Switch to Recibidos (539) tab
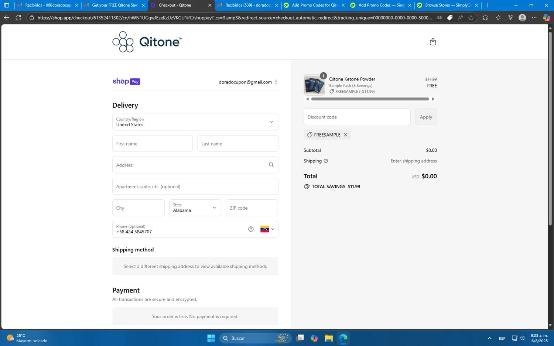Screen dimensions: 554x346 (x=247, y=5)
